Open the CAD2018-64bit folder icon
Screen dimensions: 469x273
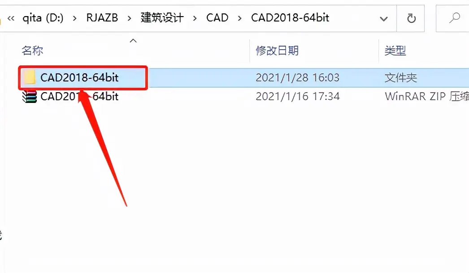pos(29,78)
